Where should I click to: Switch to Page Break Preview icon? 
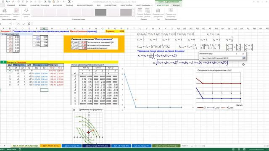coord(244,149)
